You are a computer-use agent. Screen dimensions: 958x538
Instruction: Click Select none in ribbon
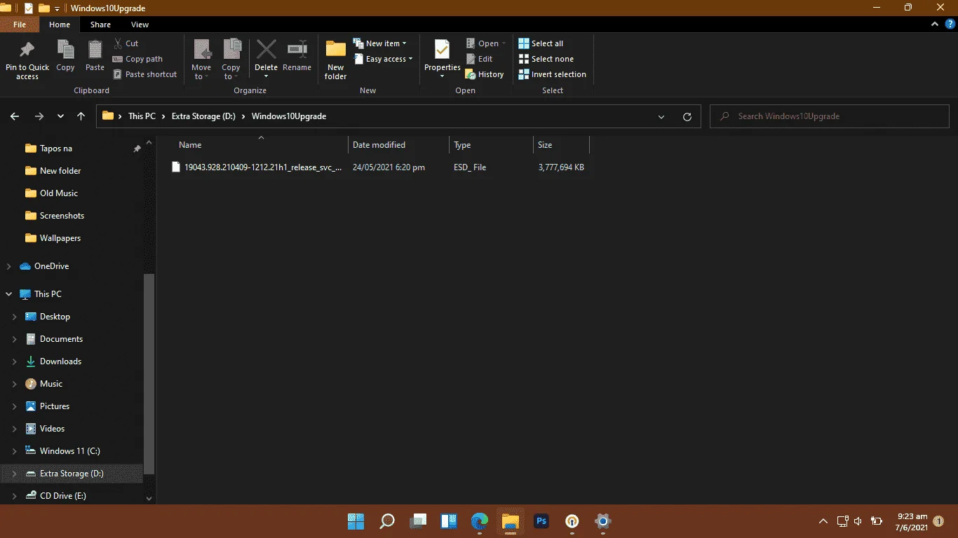point(546,59)
